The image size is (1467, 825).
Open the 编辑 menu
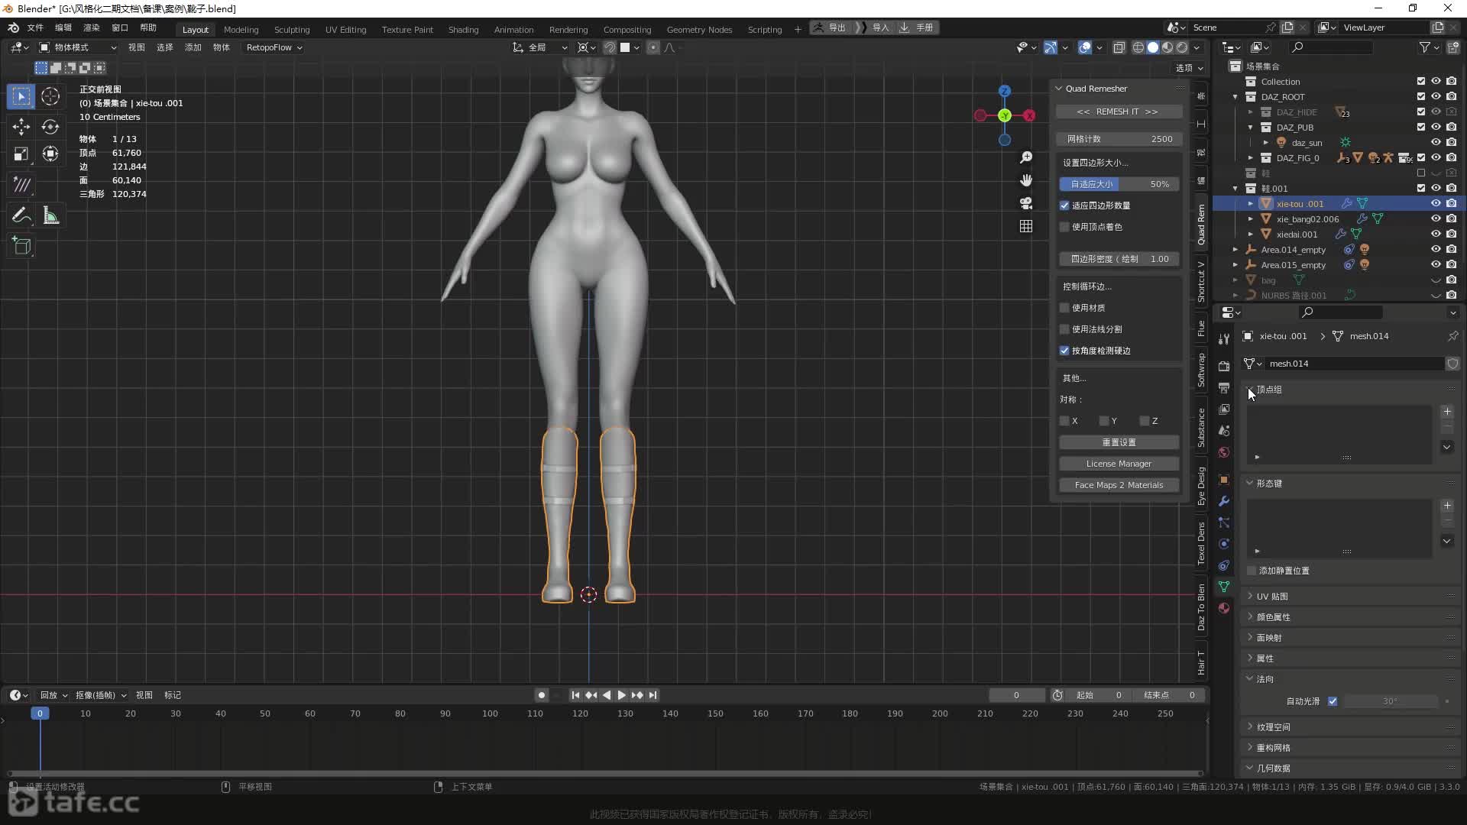(x=63, y=27)
